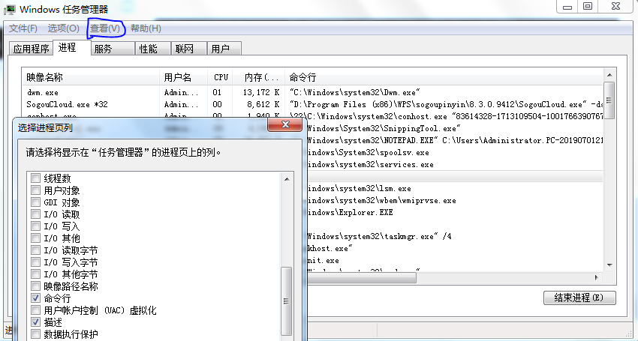Click the taskmgr.exe /4 command line
Image resolution: width=638 pixels, height=341 pixels.
379,236
